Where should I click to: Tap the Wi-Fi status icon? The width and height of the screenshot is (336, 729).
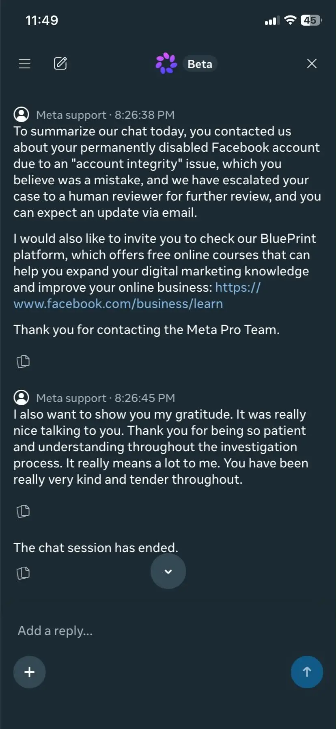click(x=290, y=20)
